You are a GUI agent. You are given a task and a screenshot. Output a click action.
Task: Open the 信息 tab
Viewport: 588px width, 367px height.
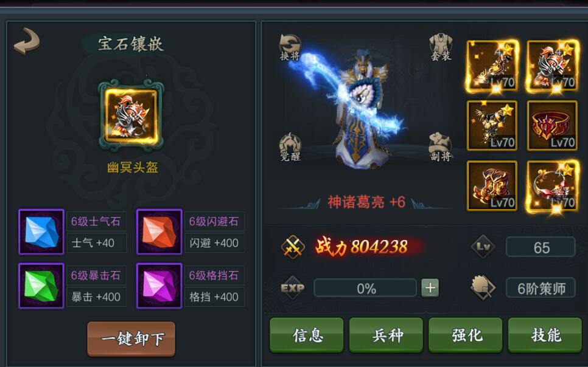click(307, 335)
